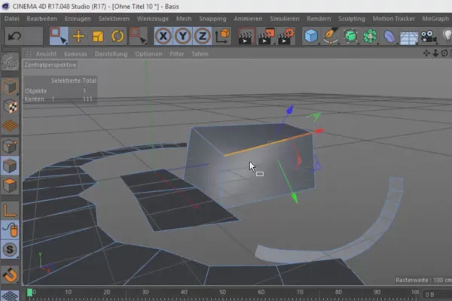Click the floor environment icon

409,38
